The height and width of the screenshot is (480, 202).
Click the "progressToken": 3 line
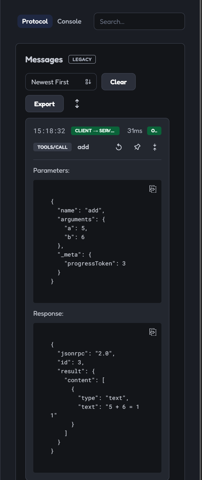(95, 264)
